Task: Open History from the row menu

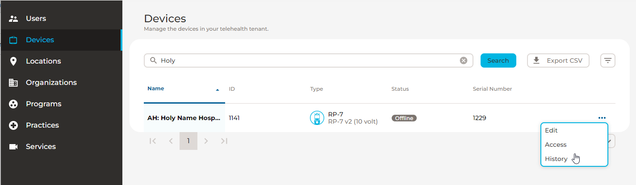Action: [x=556, y=159]
